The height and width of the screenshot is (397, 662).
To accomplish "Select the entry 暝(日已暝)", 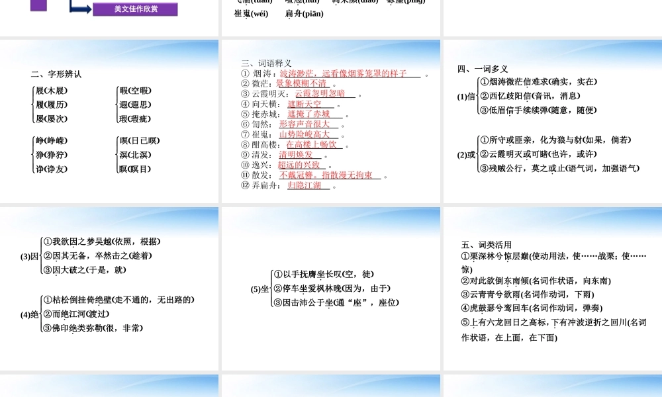I will (x=139, y=141).
